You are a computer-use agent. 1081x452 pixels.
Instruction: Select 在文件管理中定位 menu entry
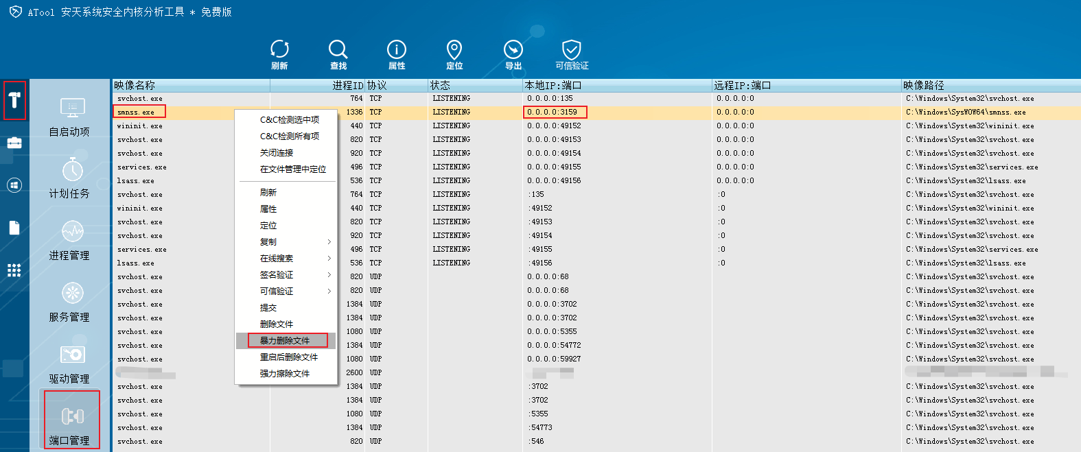point(286,169)
